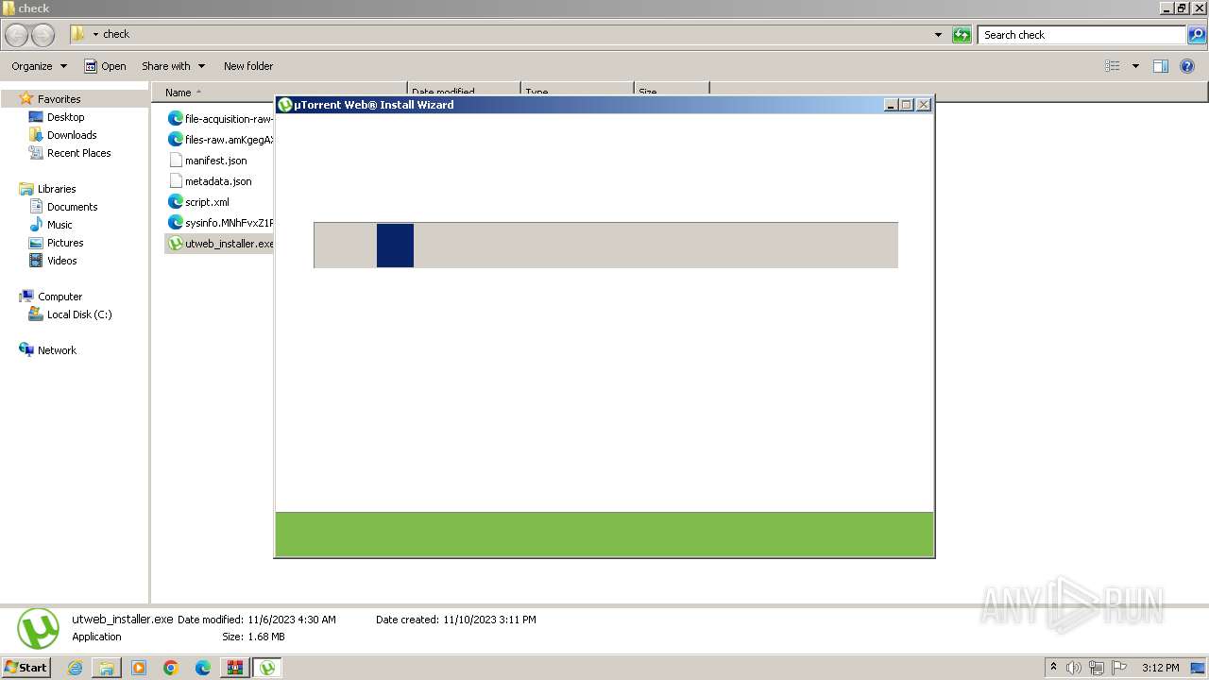Screen dimensions: 1209x680
Task: Open the File Explorer taskbar icon
Action: click(x=107, y=668)
